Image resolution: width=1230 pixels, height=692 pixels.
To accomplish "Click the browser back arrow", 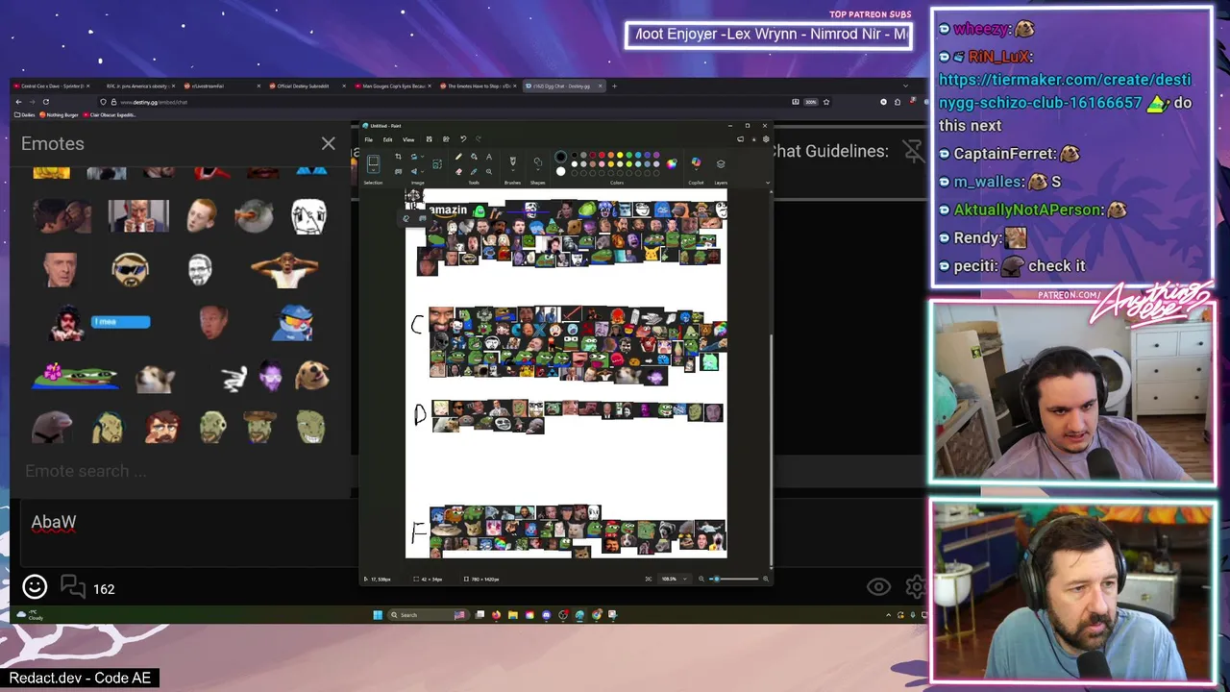I will coord(18,102).
